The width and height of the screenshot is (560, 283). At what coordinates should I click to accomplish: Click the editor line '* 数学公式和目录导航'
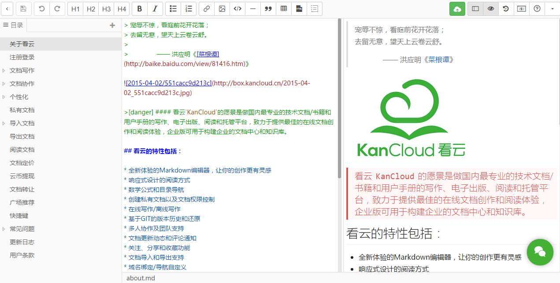pyautogui.click(x=154, y=190)
